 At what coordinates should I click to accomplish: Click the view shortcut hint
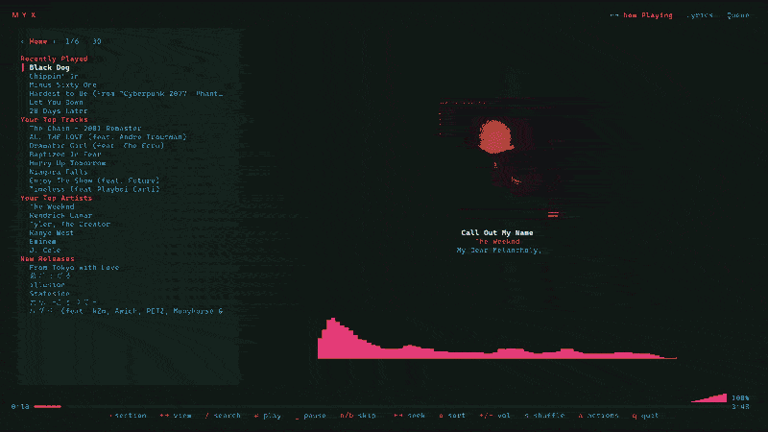[x=176, y=416]
